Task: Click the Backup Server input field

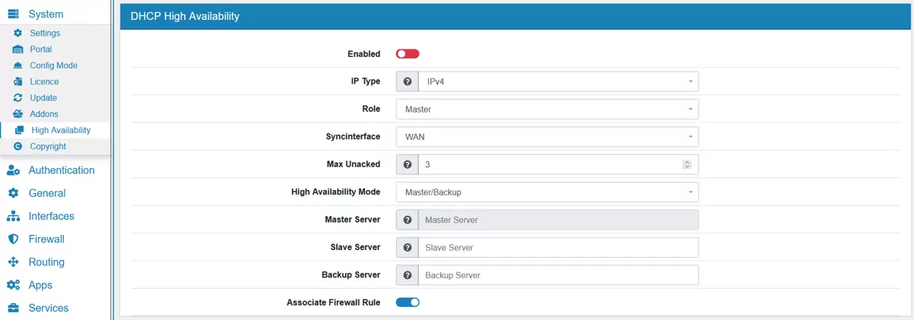Action: point(558,275)
